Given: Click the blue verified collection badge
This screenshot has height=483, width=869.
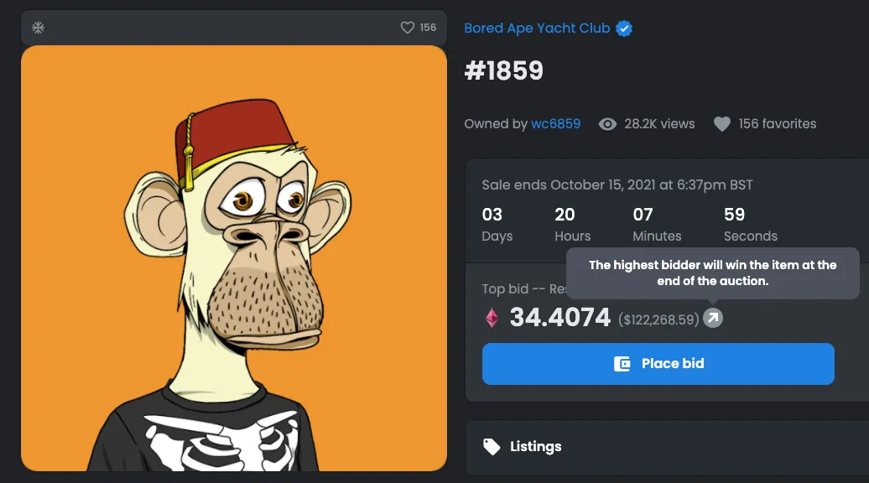Looking at the screenshot, I should 624,29.
